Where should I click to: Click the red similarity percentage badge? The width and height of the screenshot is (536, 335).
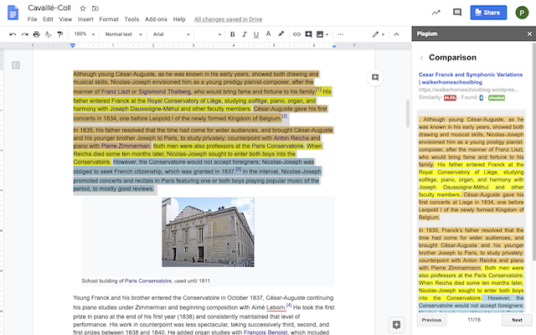tap(450, 98)
